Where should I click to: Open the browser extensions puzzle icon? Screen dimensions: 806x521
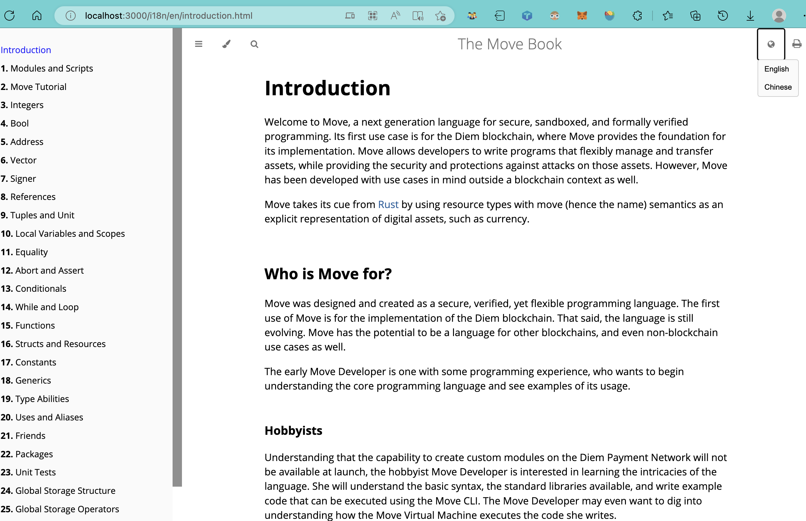pyautogui.click(x=637, y=16)
